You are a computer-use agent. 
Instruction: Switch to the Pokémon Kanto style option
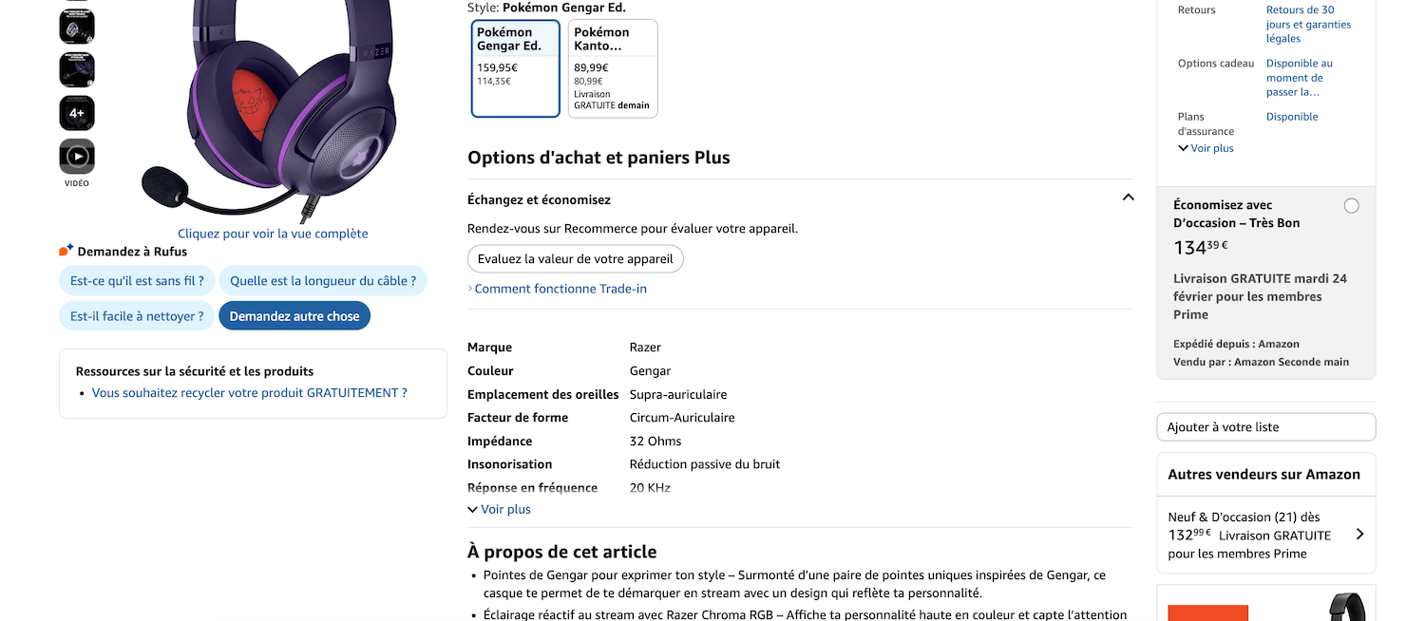(x=613, y=68)
